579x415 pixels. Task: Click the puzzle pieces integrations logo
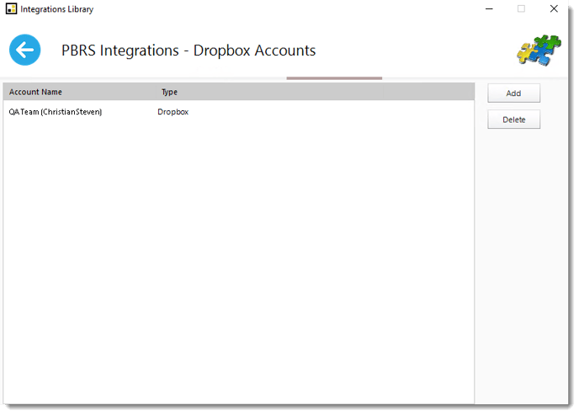pos(539,51)
